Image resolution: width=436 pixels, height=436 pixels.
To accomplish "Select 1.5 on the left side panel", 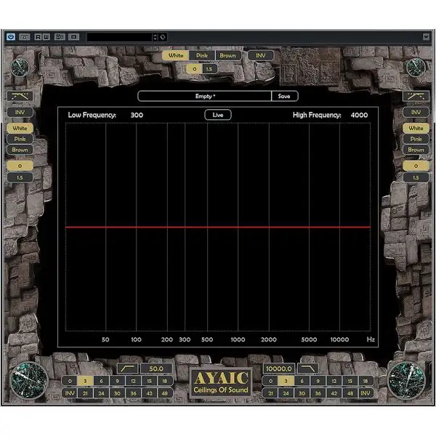I will pyautogui.click(x=20, y=177).
